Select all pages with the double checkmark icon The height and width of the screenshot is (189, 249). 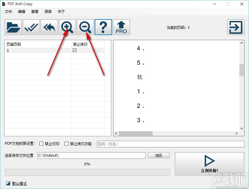(31, 27)
